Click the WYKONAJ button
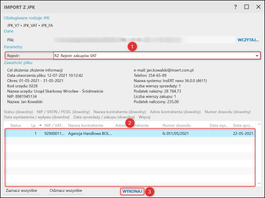Image resolution: width=265 pixels, height=198 pixels. tap(132, 191)
